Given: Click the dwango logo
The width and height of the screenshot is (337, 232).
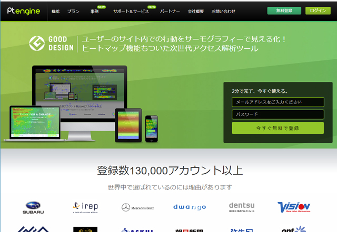Looking at the screenshot, I should tap(190, 207).
